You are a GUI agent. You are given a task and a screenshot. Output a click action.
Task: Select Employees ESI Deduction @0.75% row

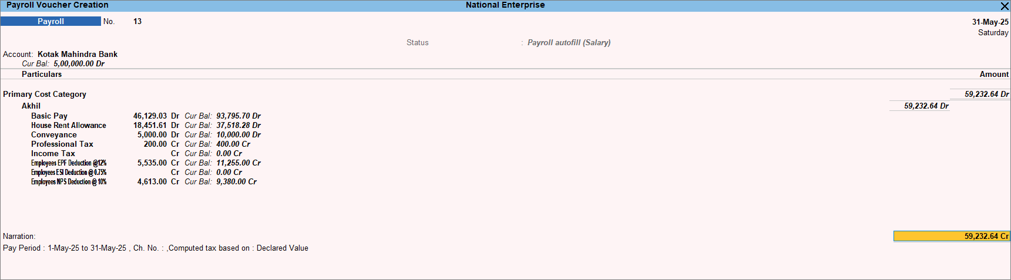69,172
